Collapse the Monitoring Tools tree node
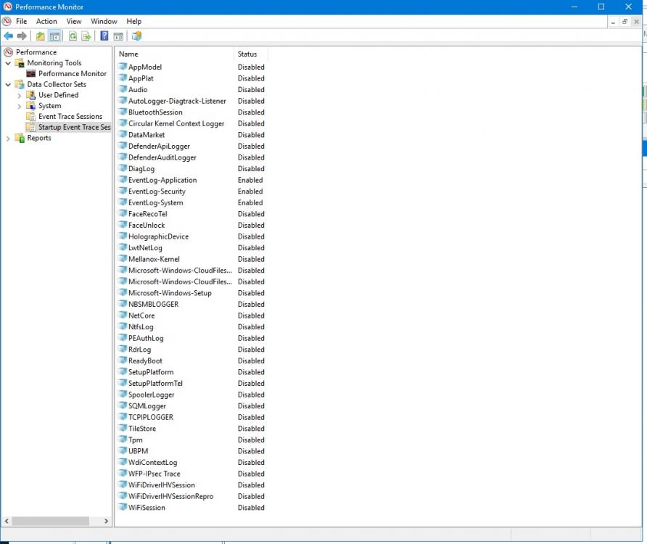647x544 pixels. point(8,63)
